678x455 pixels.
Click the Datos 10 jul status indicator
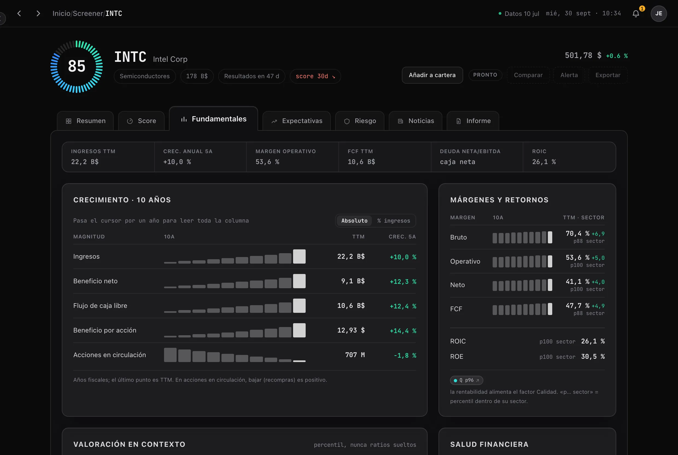(x=519, y=14)
